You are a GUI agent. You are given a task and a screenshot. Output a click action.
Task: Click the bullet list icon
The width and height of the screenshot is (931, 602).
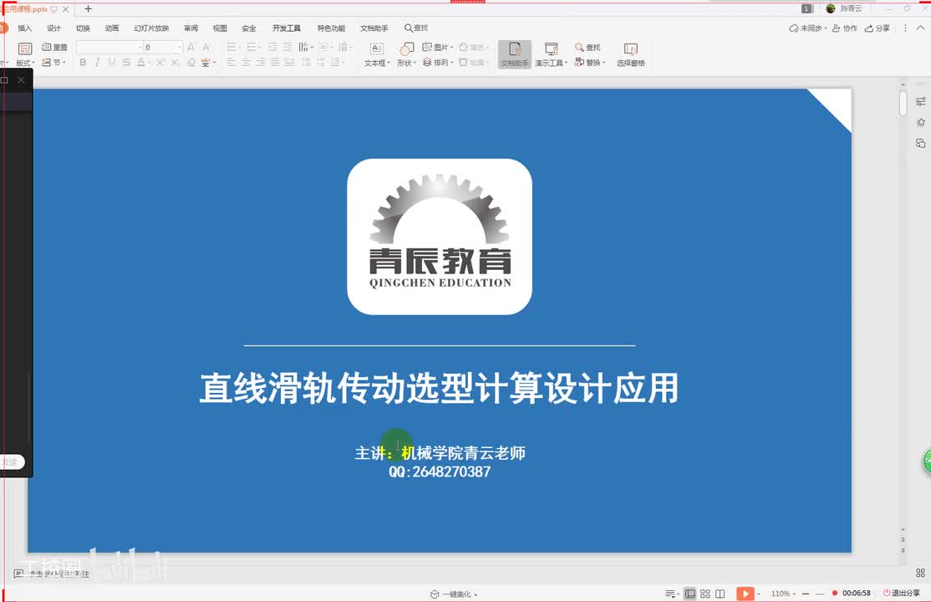tap(231, 47)
